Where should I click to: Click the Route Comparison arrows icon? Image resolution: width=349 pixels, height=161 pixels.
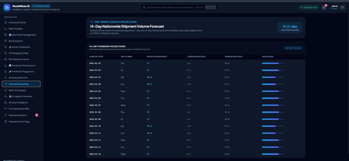click(6, 47)
